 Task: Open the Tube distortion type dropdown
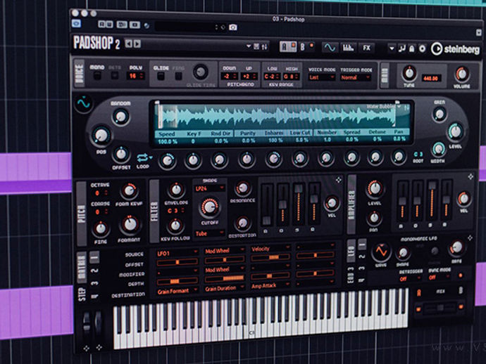(209, 234)
